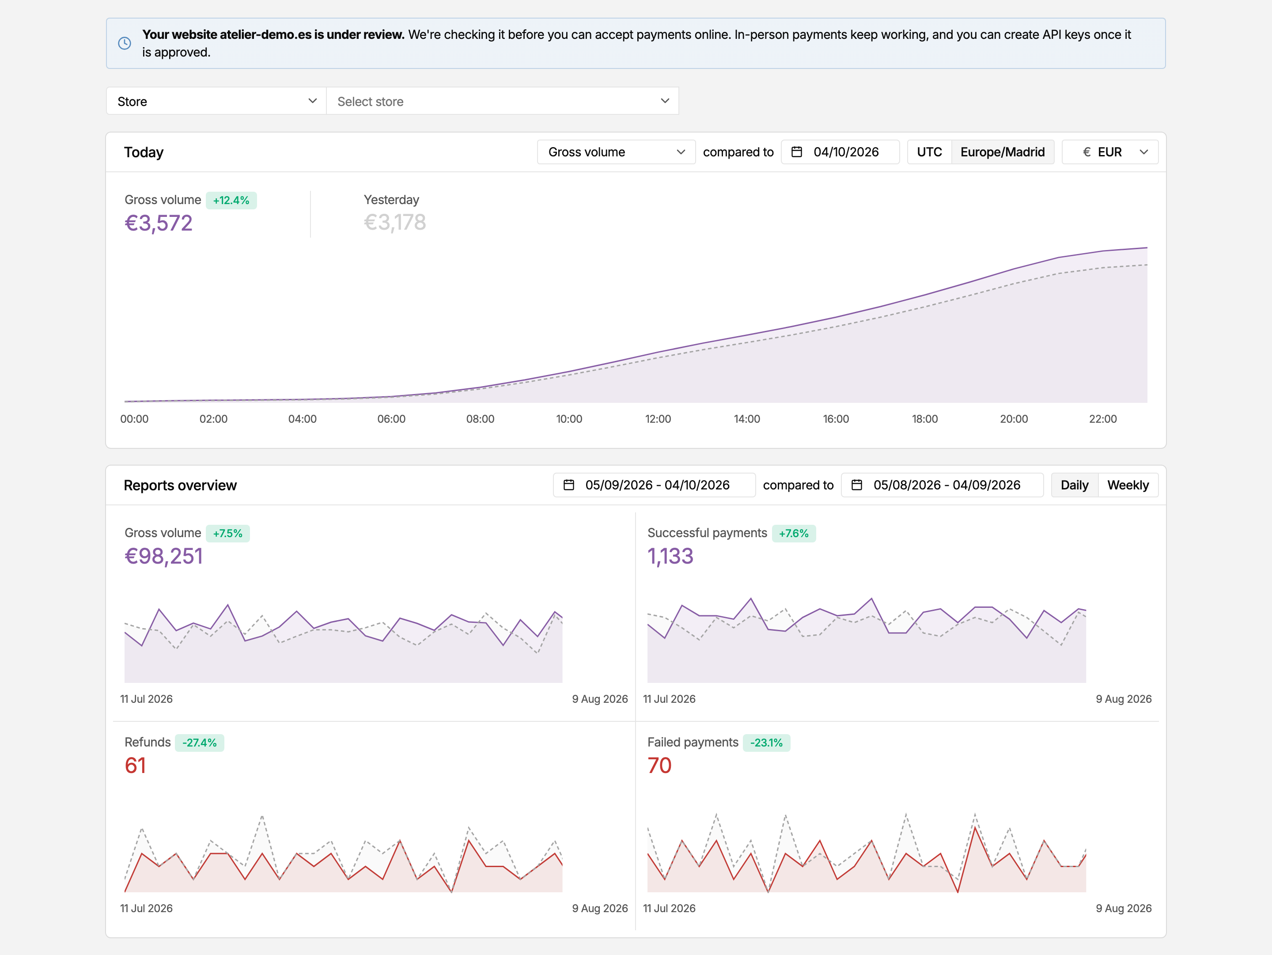
Task: Open the 04/10/2026 comparison date field
Action: [x=840, y=152]
